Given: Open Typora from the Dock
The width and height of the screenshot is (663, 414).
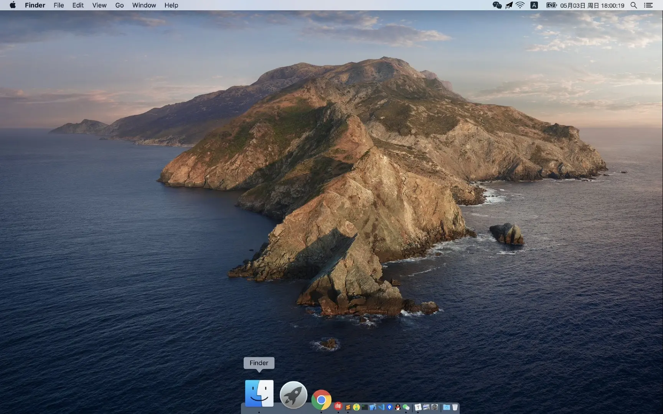Looking at the screenshot, I should tap(418, 407).
